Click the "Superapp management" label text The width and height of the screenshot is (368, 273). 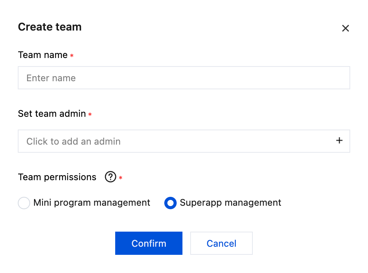pyautogui.click(x=230, y=203)
